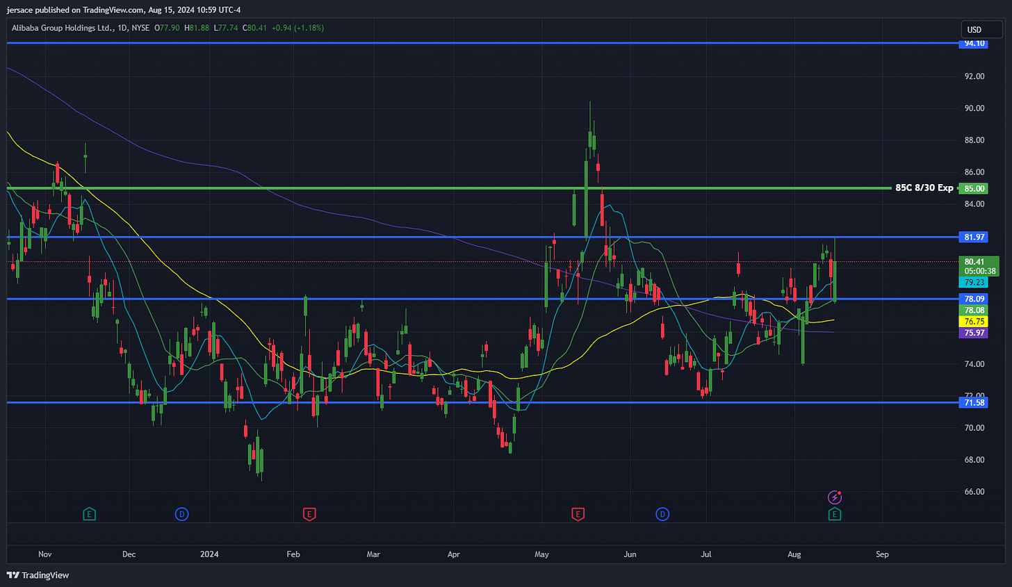
Task: Click the Jul label on the time axis
Action: pos(706,554)
